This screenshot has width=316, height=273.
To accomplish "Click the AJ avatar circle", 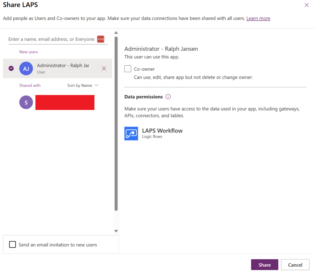I will point(26,68).
